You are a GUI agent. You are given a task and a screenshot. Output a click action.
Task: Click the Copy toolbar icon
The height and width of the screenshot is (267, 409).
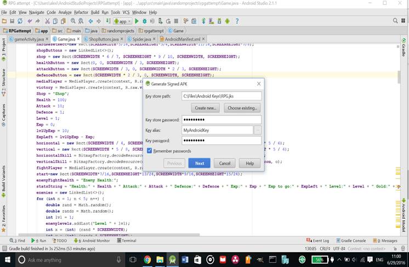coord(55,21)
